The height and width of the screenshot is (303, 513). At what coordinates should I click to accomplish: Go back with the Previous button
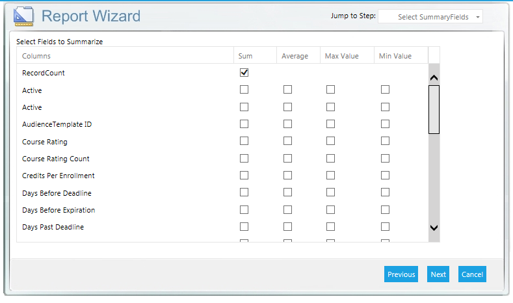401,274
